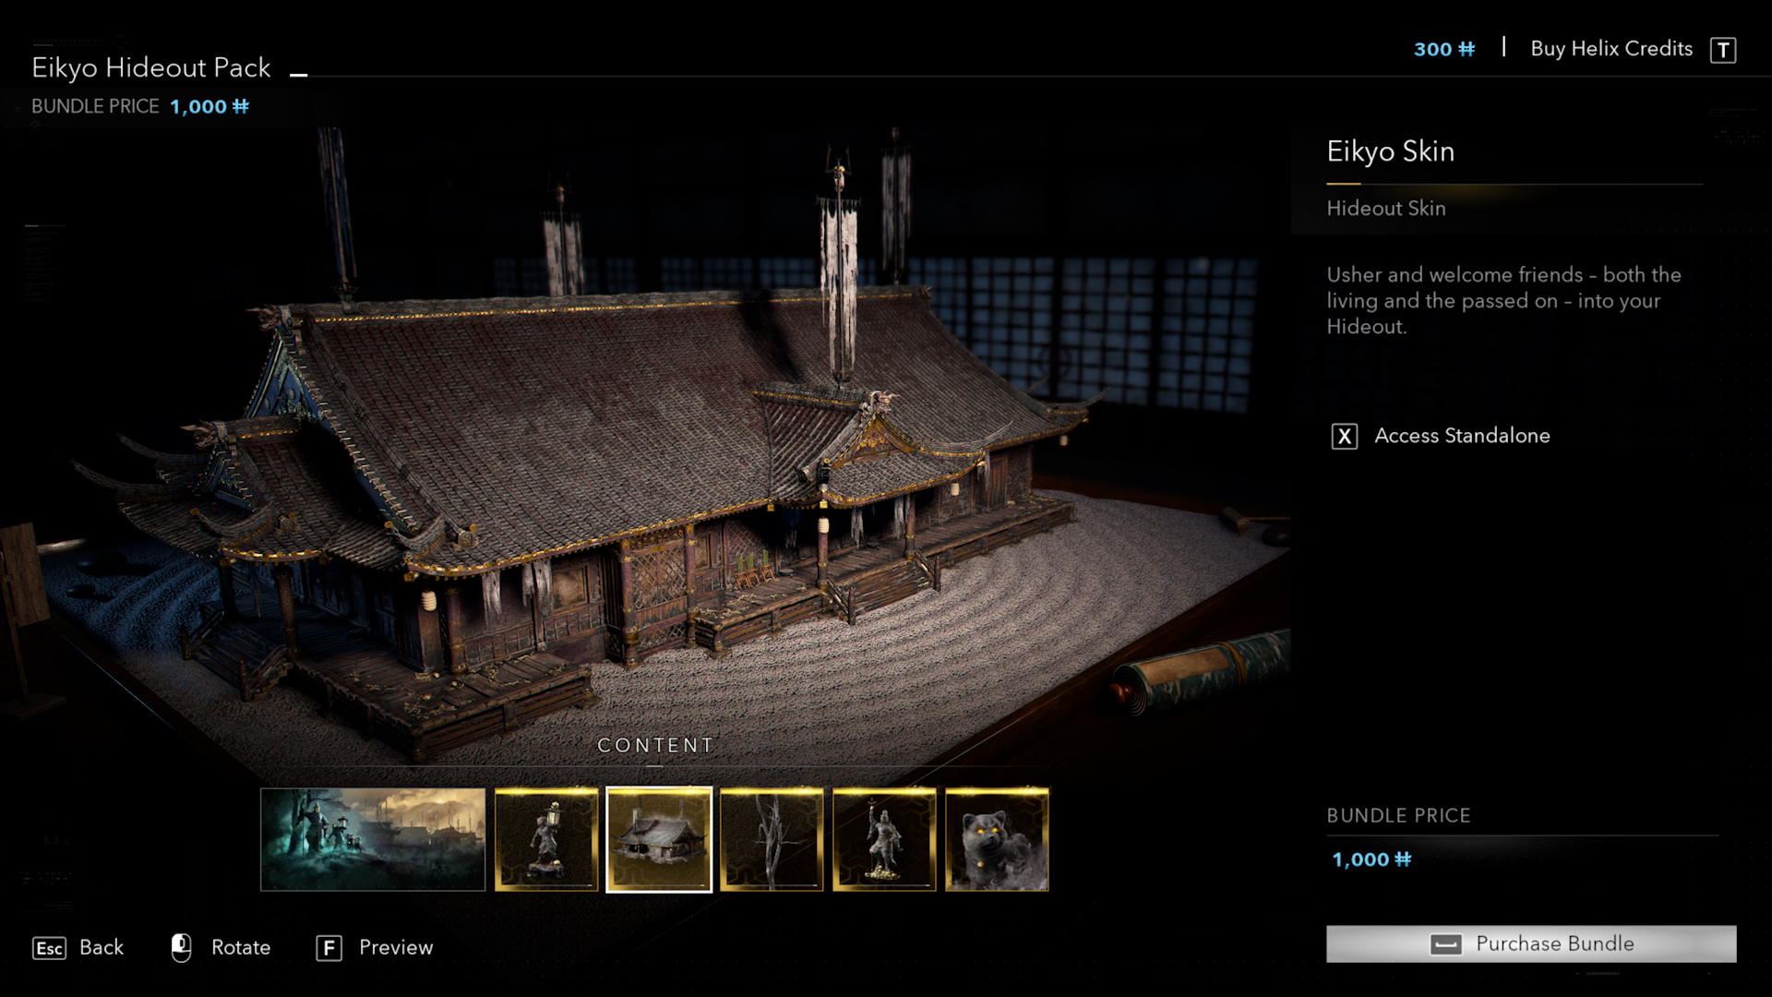
Task: Open Buy Helix Credits
Action: (x=1611, y=49)
